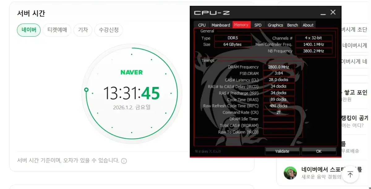Open the CPU tab in CPU-Z
The height and width of the screenshot is (189, 371).
202,25
